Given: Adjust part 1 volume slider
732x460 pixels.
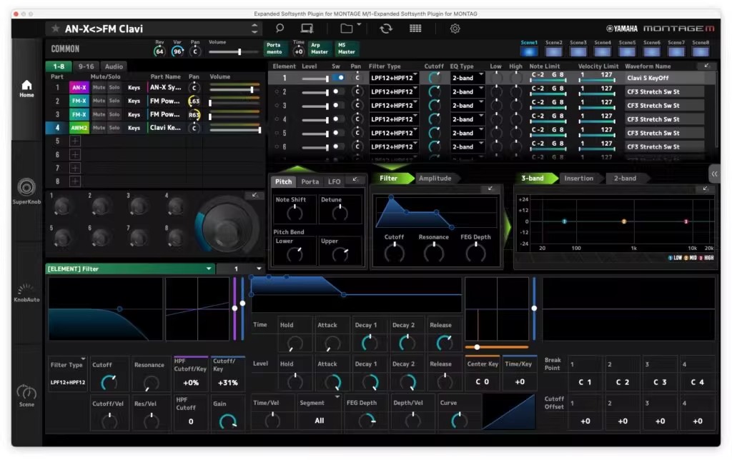Looking at the screenshot, I should point(234,88).
